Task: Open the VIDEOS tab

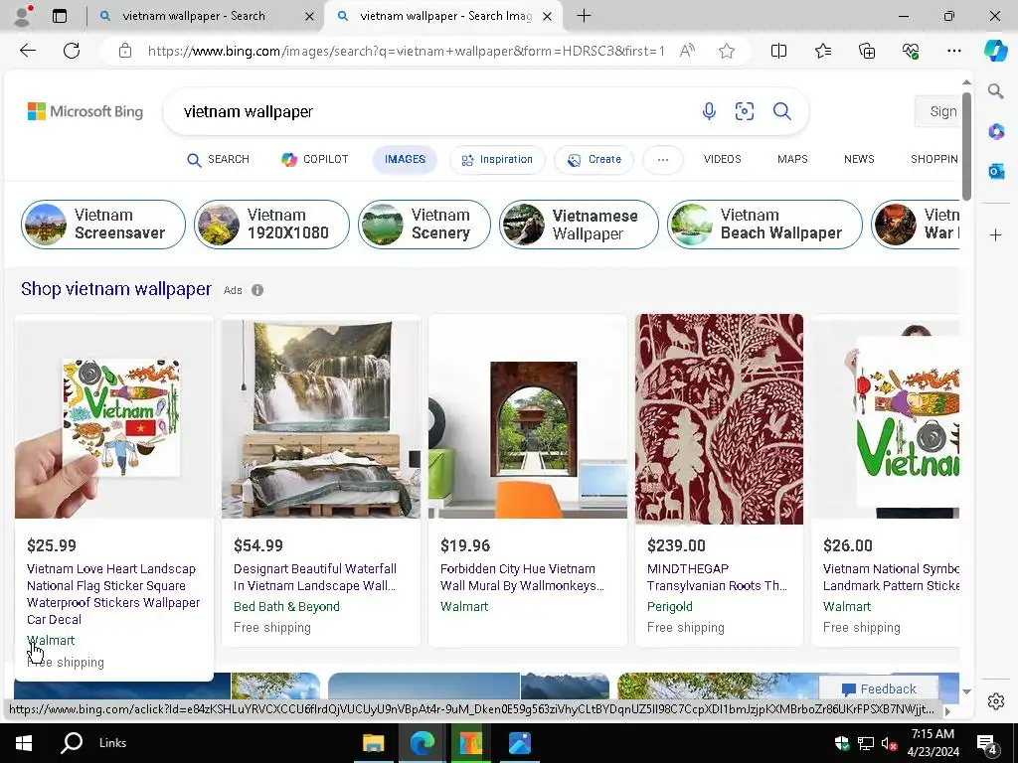Action: click(x=722, y=159)
